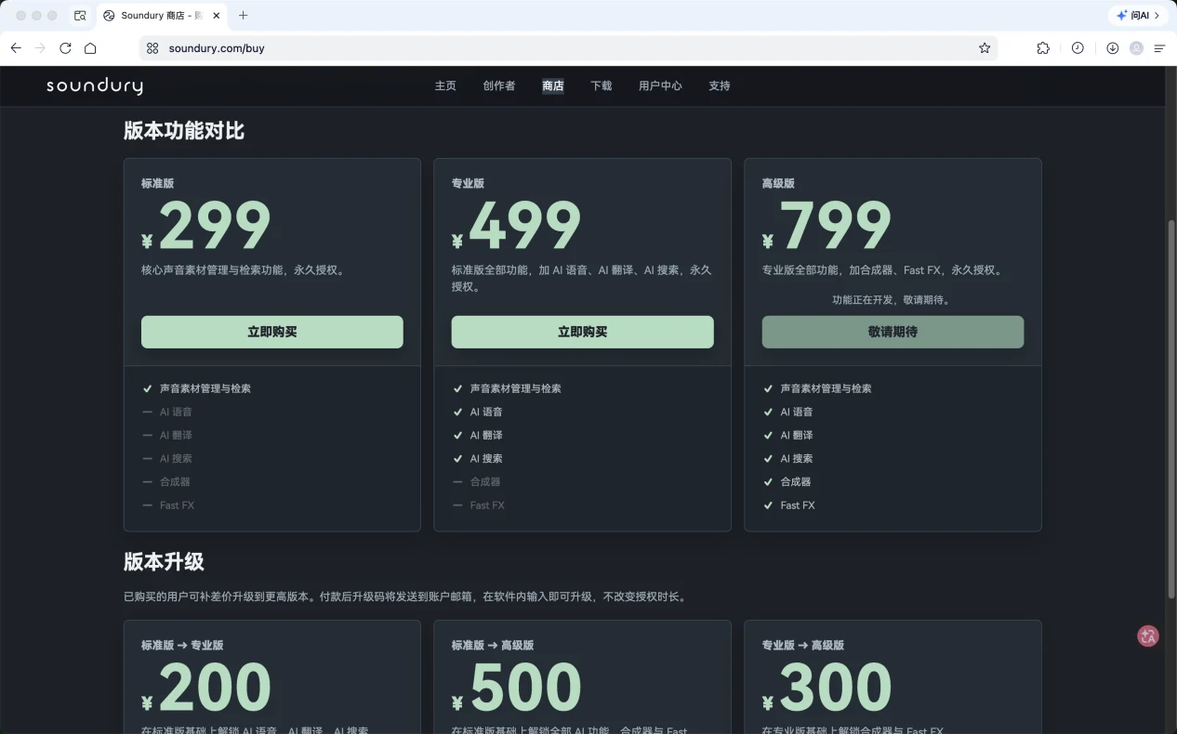The width and height of the screenshot is (1177, 734).
Task: Click the 799 price in 高级版 card
Action: [x=836, y=226]
